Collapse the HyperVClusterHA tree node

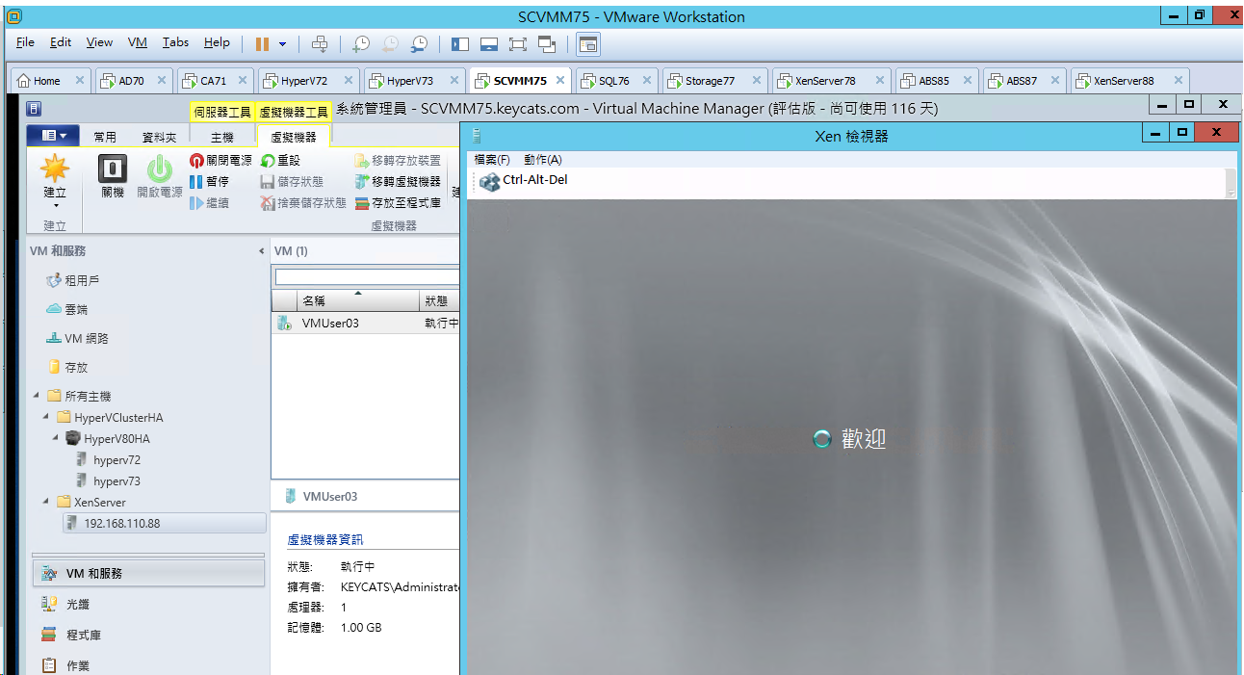pyautogui.click(x=46, y=417)
